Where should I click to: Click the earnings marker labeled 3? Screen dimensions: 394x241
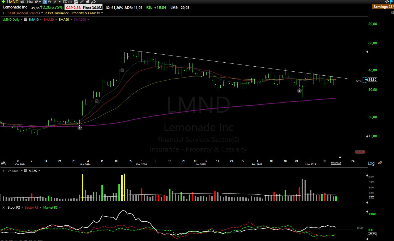(299, 91)
